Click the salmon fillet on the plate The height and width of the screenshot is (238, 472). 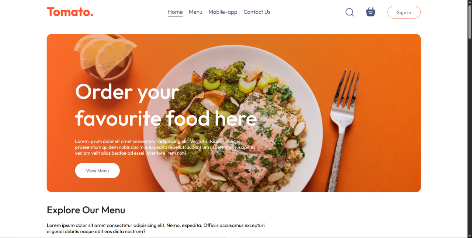point(243,140)
